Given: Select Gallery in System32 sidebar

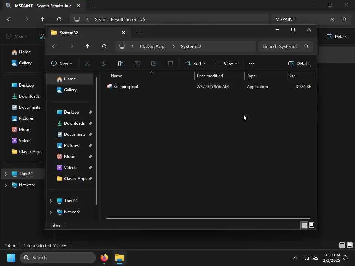Looking at the screenshot, I should pos(70,90).
